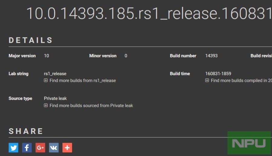The width and height of the screenshot is (272, 156).
Task: Share this build on Twitter
Action: 13,148
